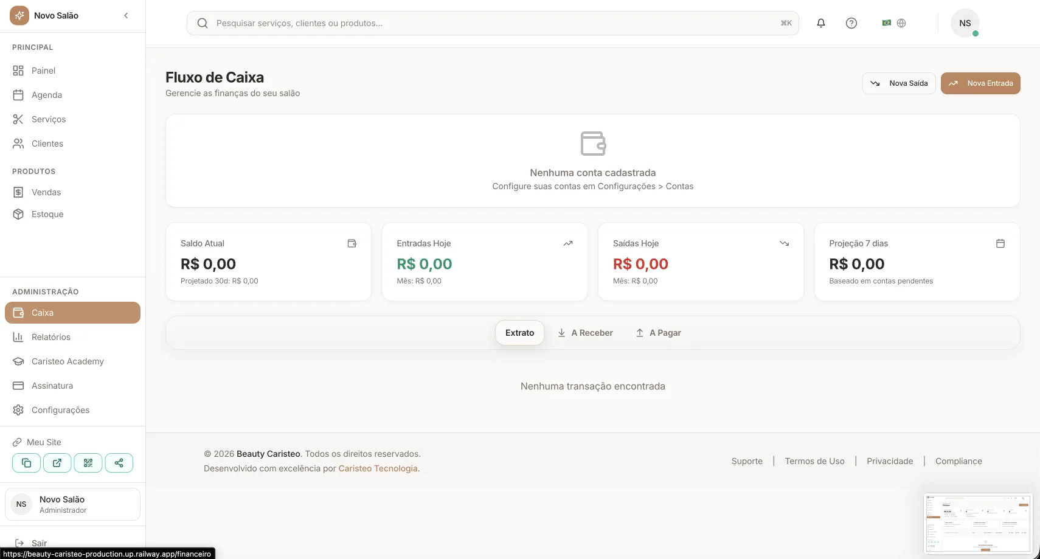Open the Privacidade footer link
The width and height of the screenshot is (1040, 559).
pos(890,461)
